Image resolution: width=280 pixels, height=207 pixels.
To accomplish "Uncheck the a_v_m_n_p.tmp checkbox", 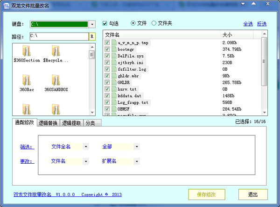I will coord(107,42).
